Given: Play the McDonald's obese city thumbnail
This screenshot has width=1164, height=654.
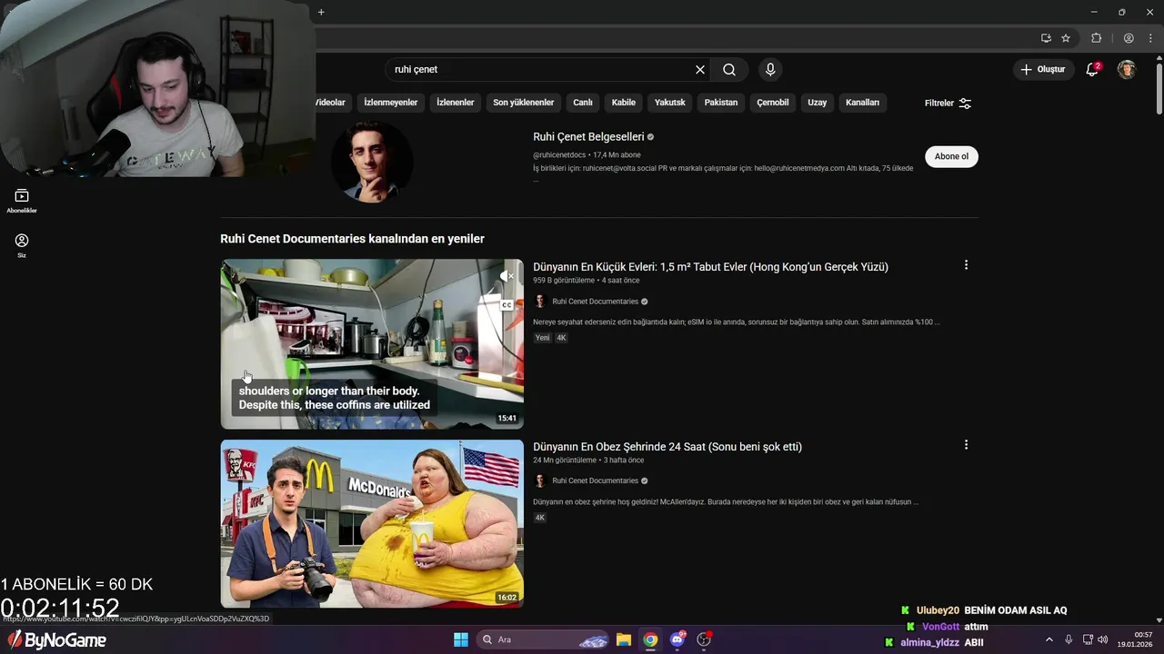Looking at the screenshot, I should pyautogui.click(x=372, y=523).
